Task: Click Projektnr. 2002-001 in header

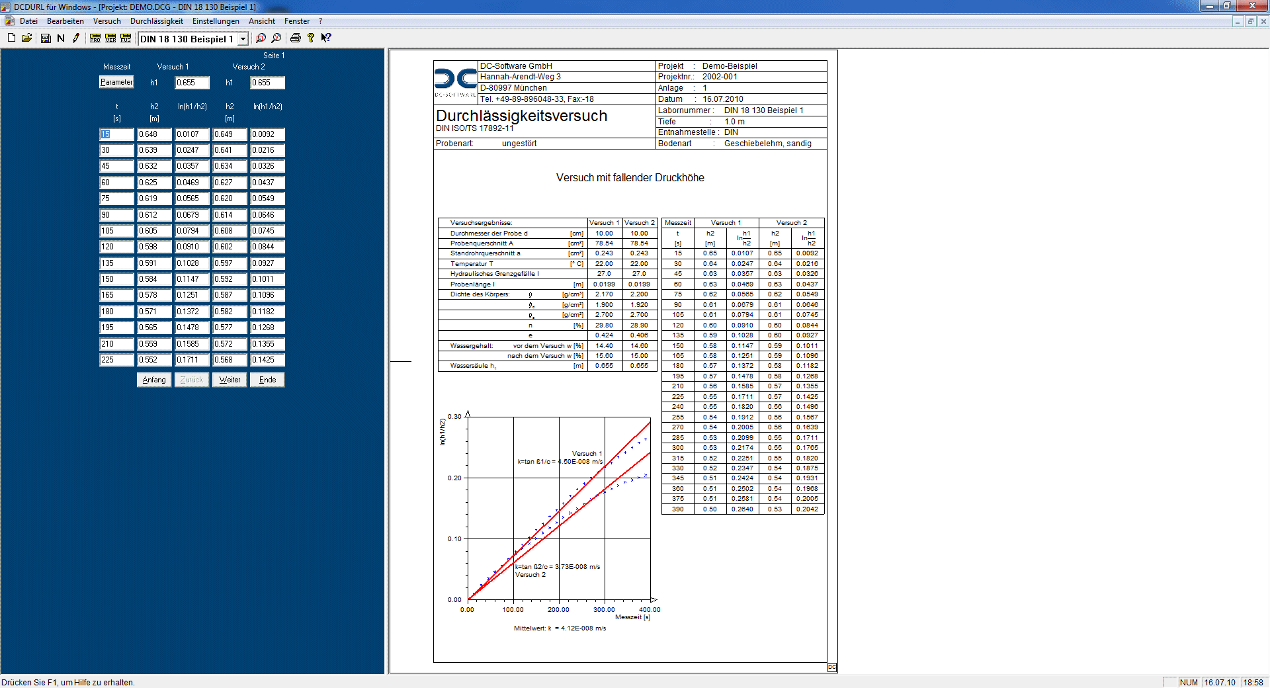Action: pyautogui.click(x=697, y=77)
